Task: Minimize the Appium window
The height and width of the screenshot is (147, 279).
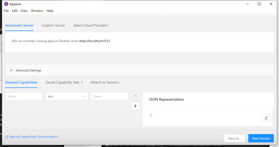Action: coord(247,4)
